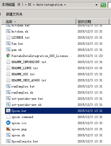This screenshot has width=111, height=146.
Task: Select the kitchen.sh script icon
Action: click(8, 31)
